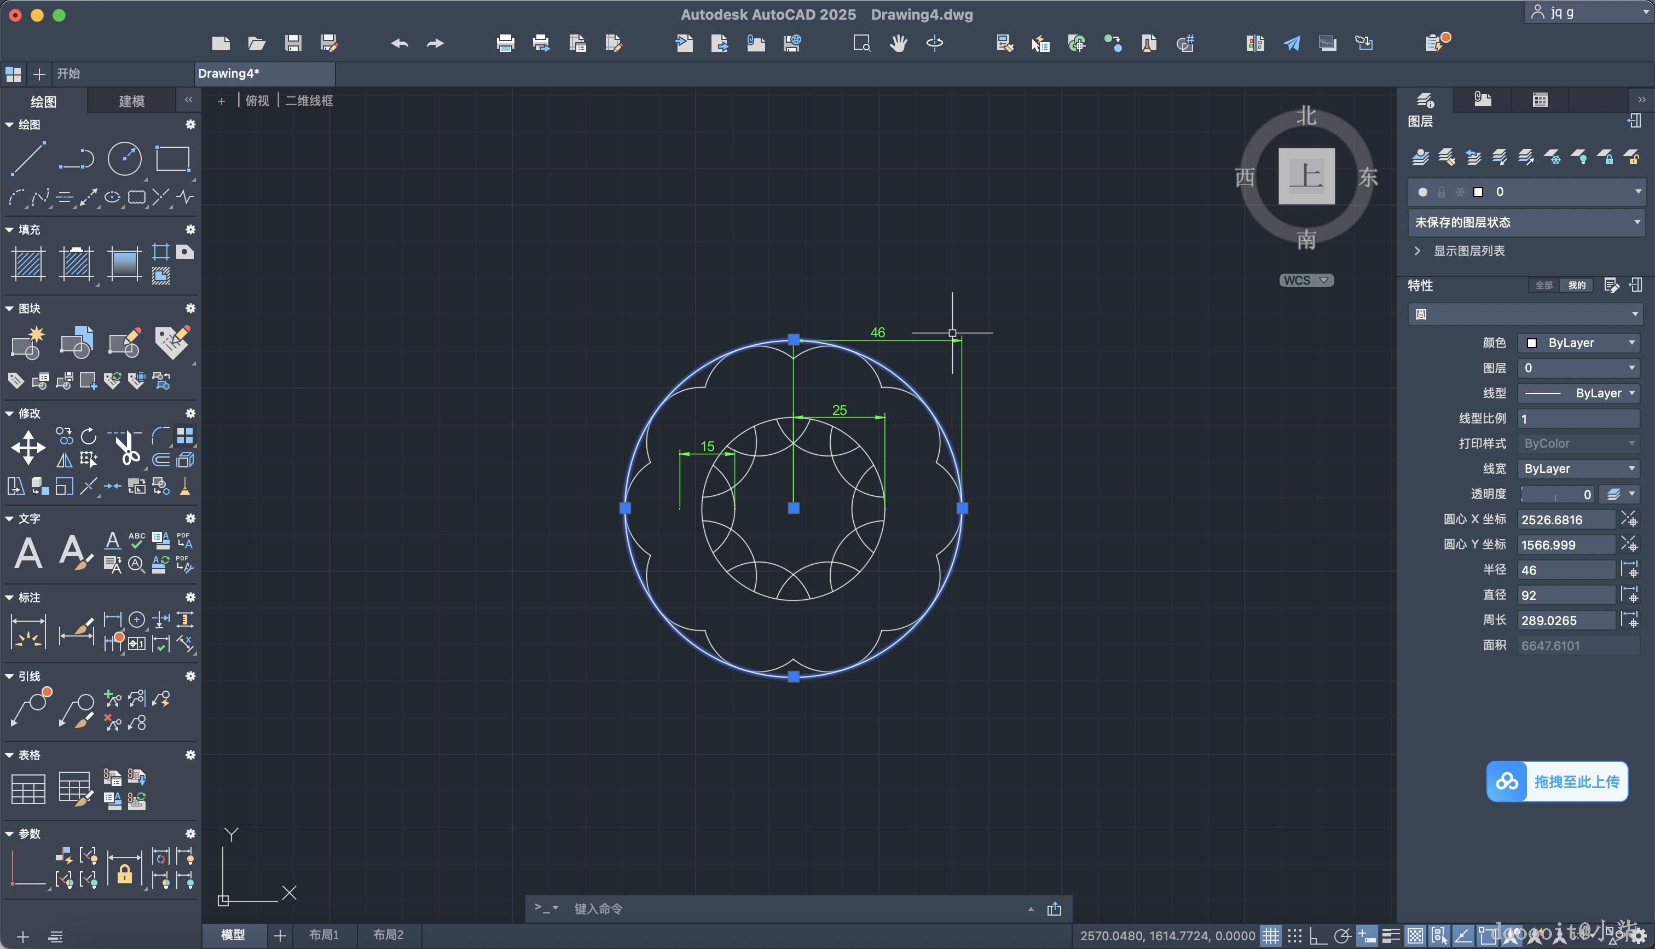1655x949 pixels.
Task: Click the transparency slider in properties
Action: [1556, 494]
